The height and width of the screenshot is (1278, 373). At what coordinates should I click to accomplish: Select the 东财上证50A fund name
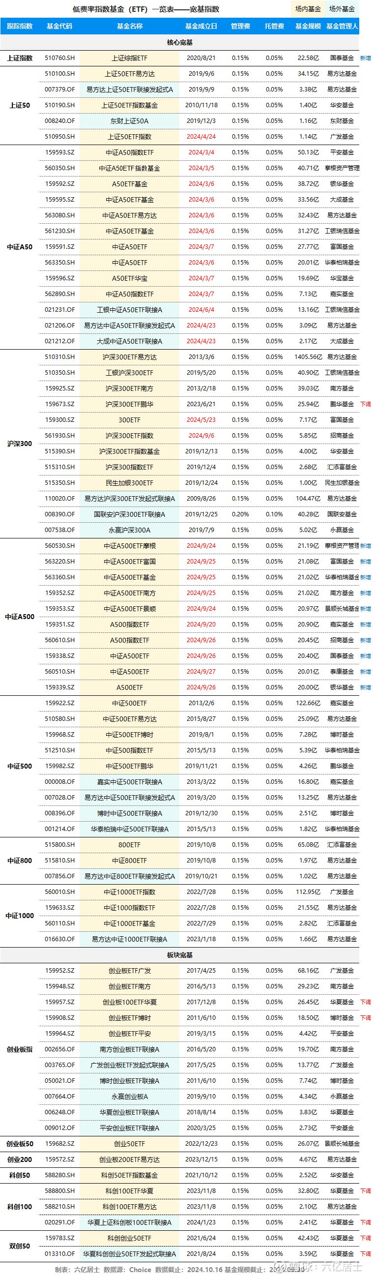pyautogui.click(x=129, y=120)
